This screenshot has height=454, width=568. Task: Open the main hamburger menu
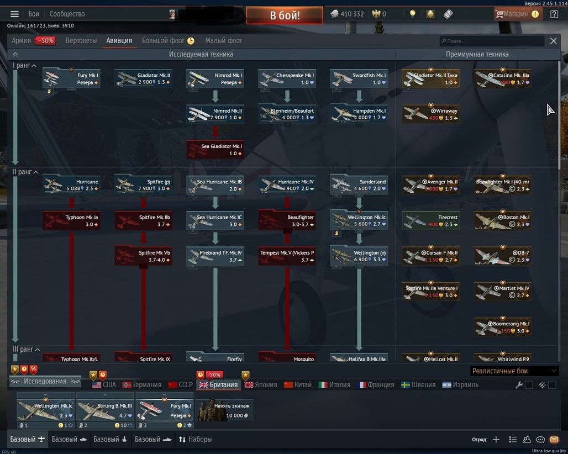(x=14, y=14)
